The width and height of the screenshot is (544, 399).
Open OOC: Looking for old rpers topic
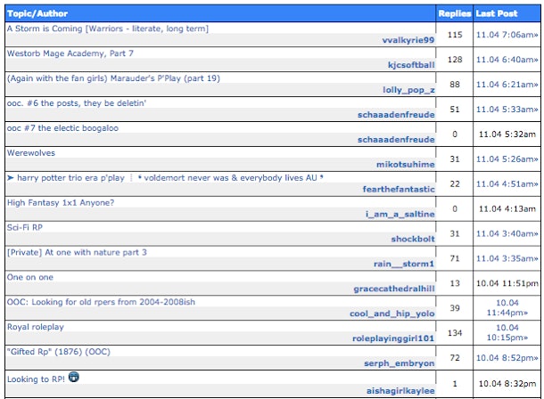point(101,302)
